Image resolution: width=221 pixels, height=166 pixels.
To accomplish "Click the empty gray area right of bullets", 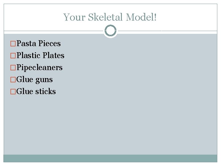I will point(147,92).
